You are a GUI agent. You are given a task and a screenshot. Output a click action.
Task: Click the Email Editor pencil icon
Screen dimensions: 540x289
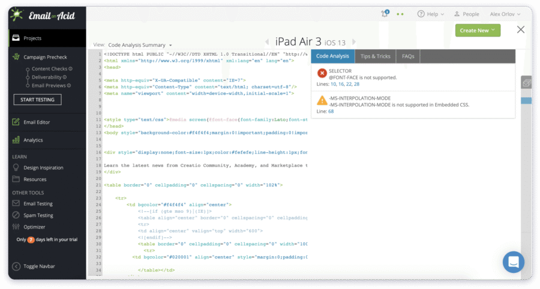coord(16,122)
